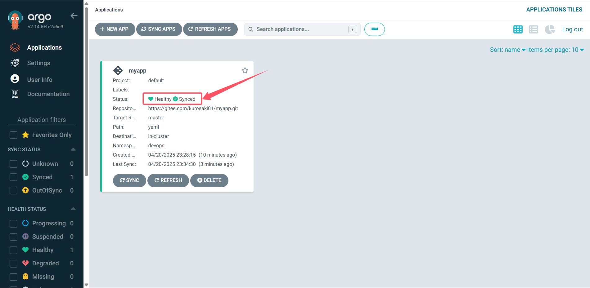Collapse the sidebar with the back arrow
Viewport: 590px width, 288px height.
click(x=74, y=16)
